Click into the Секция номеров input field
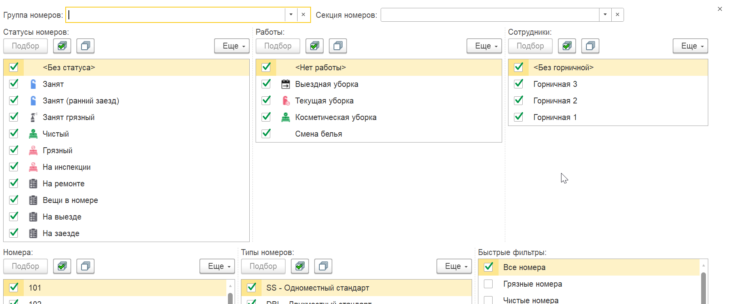The image size is (732, 304). coord(490,15)
